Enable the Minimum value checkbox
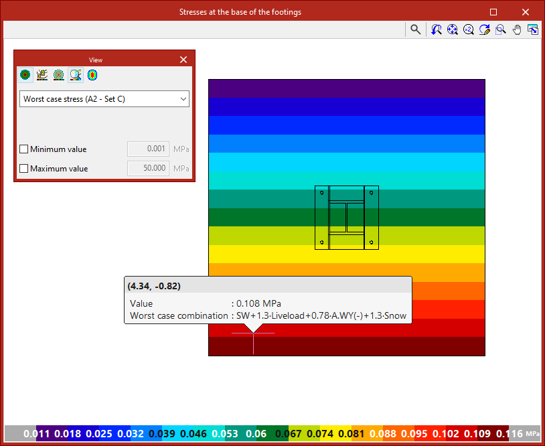Viewport: 545px width, 446px height. tap(23, 149)
